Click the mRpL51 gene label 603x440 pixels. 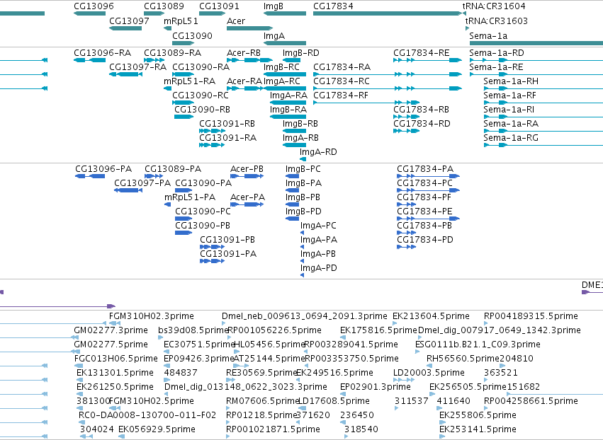click(x=181, y=21)
